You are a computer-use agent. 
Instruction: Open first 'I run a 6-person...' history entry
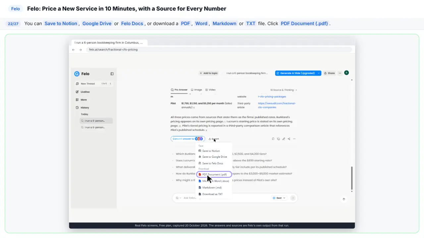pyautogui.click(x=96, y=121)
